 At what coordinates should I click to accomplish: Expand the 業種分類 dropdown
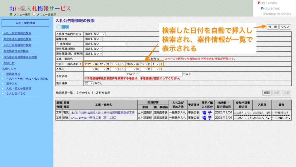(x=93, y=39)
